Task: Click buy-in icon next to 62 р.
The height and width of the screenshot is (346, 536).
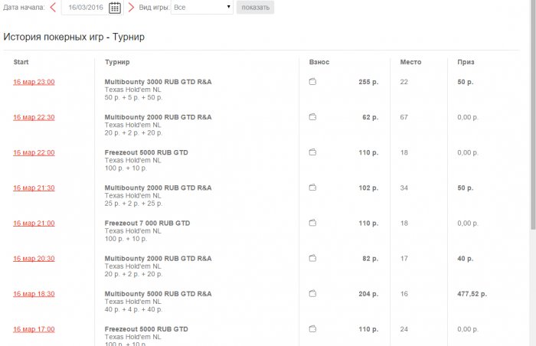Action: click(x=312, y=117)
